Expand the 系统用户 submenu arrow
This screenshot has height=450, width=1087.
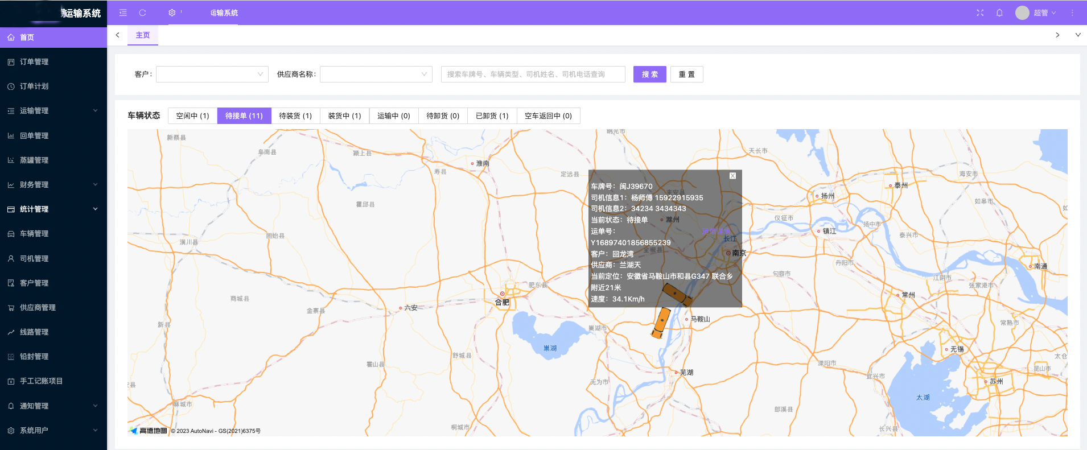pos(95,430)
